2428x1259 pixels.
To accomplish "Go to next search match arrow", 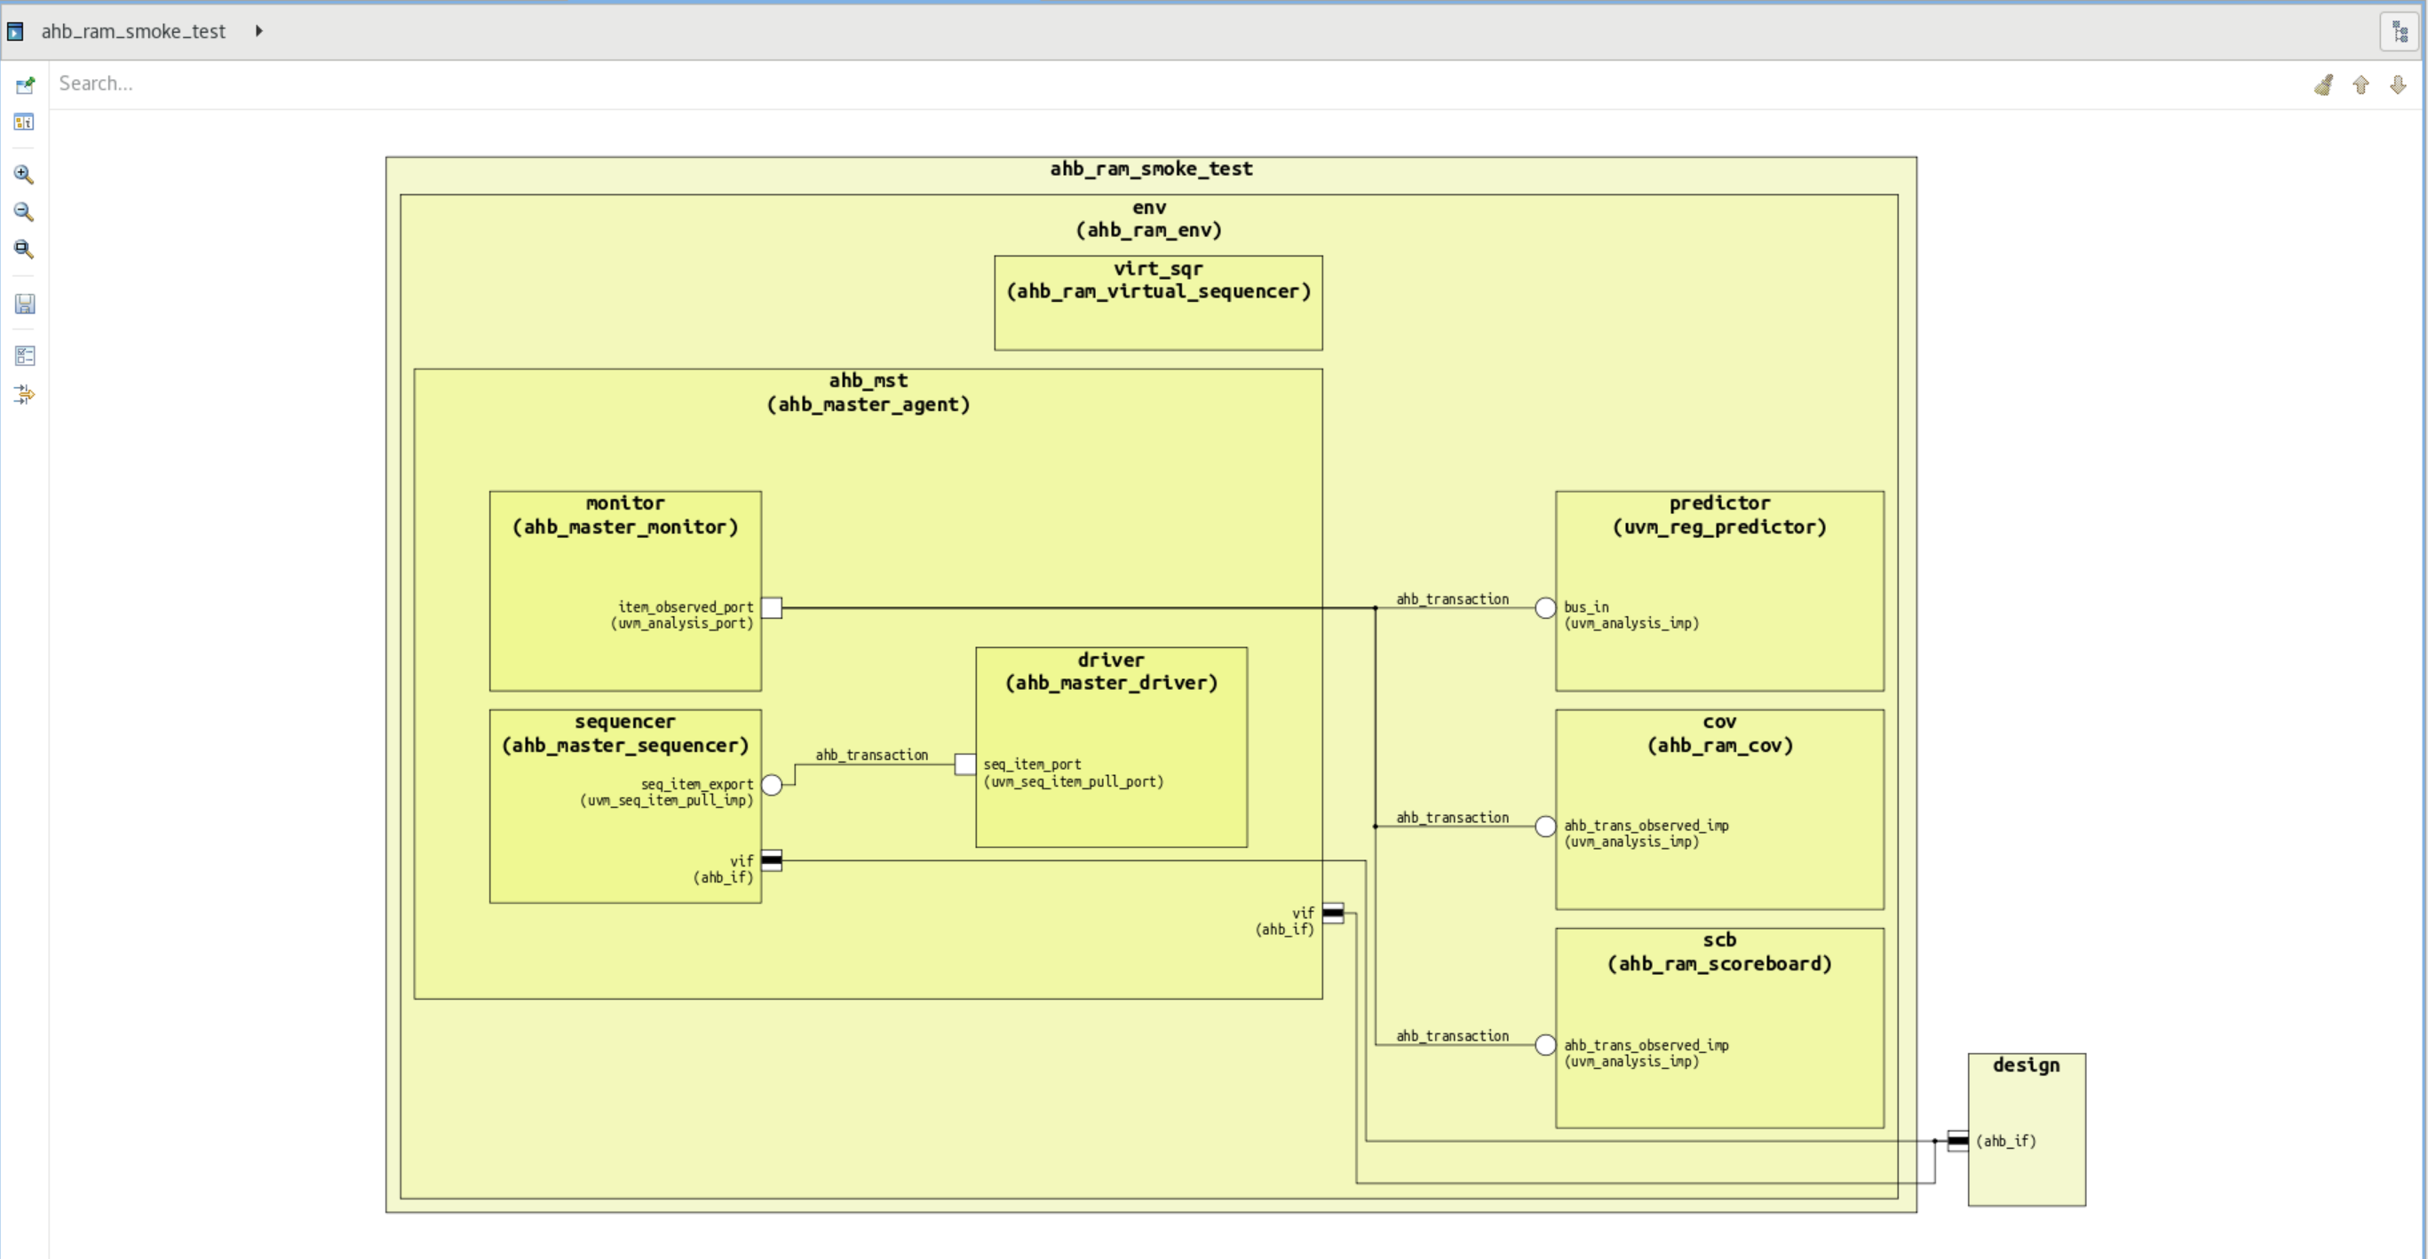I will (x=2398, y=85).
